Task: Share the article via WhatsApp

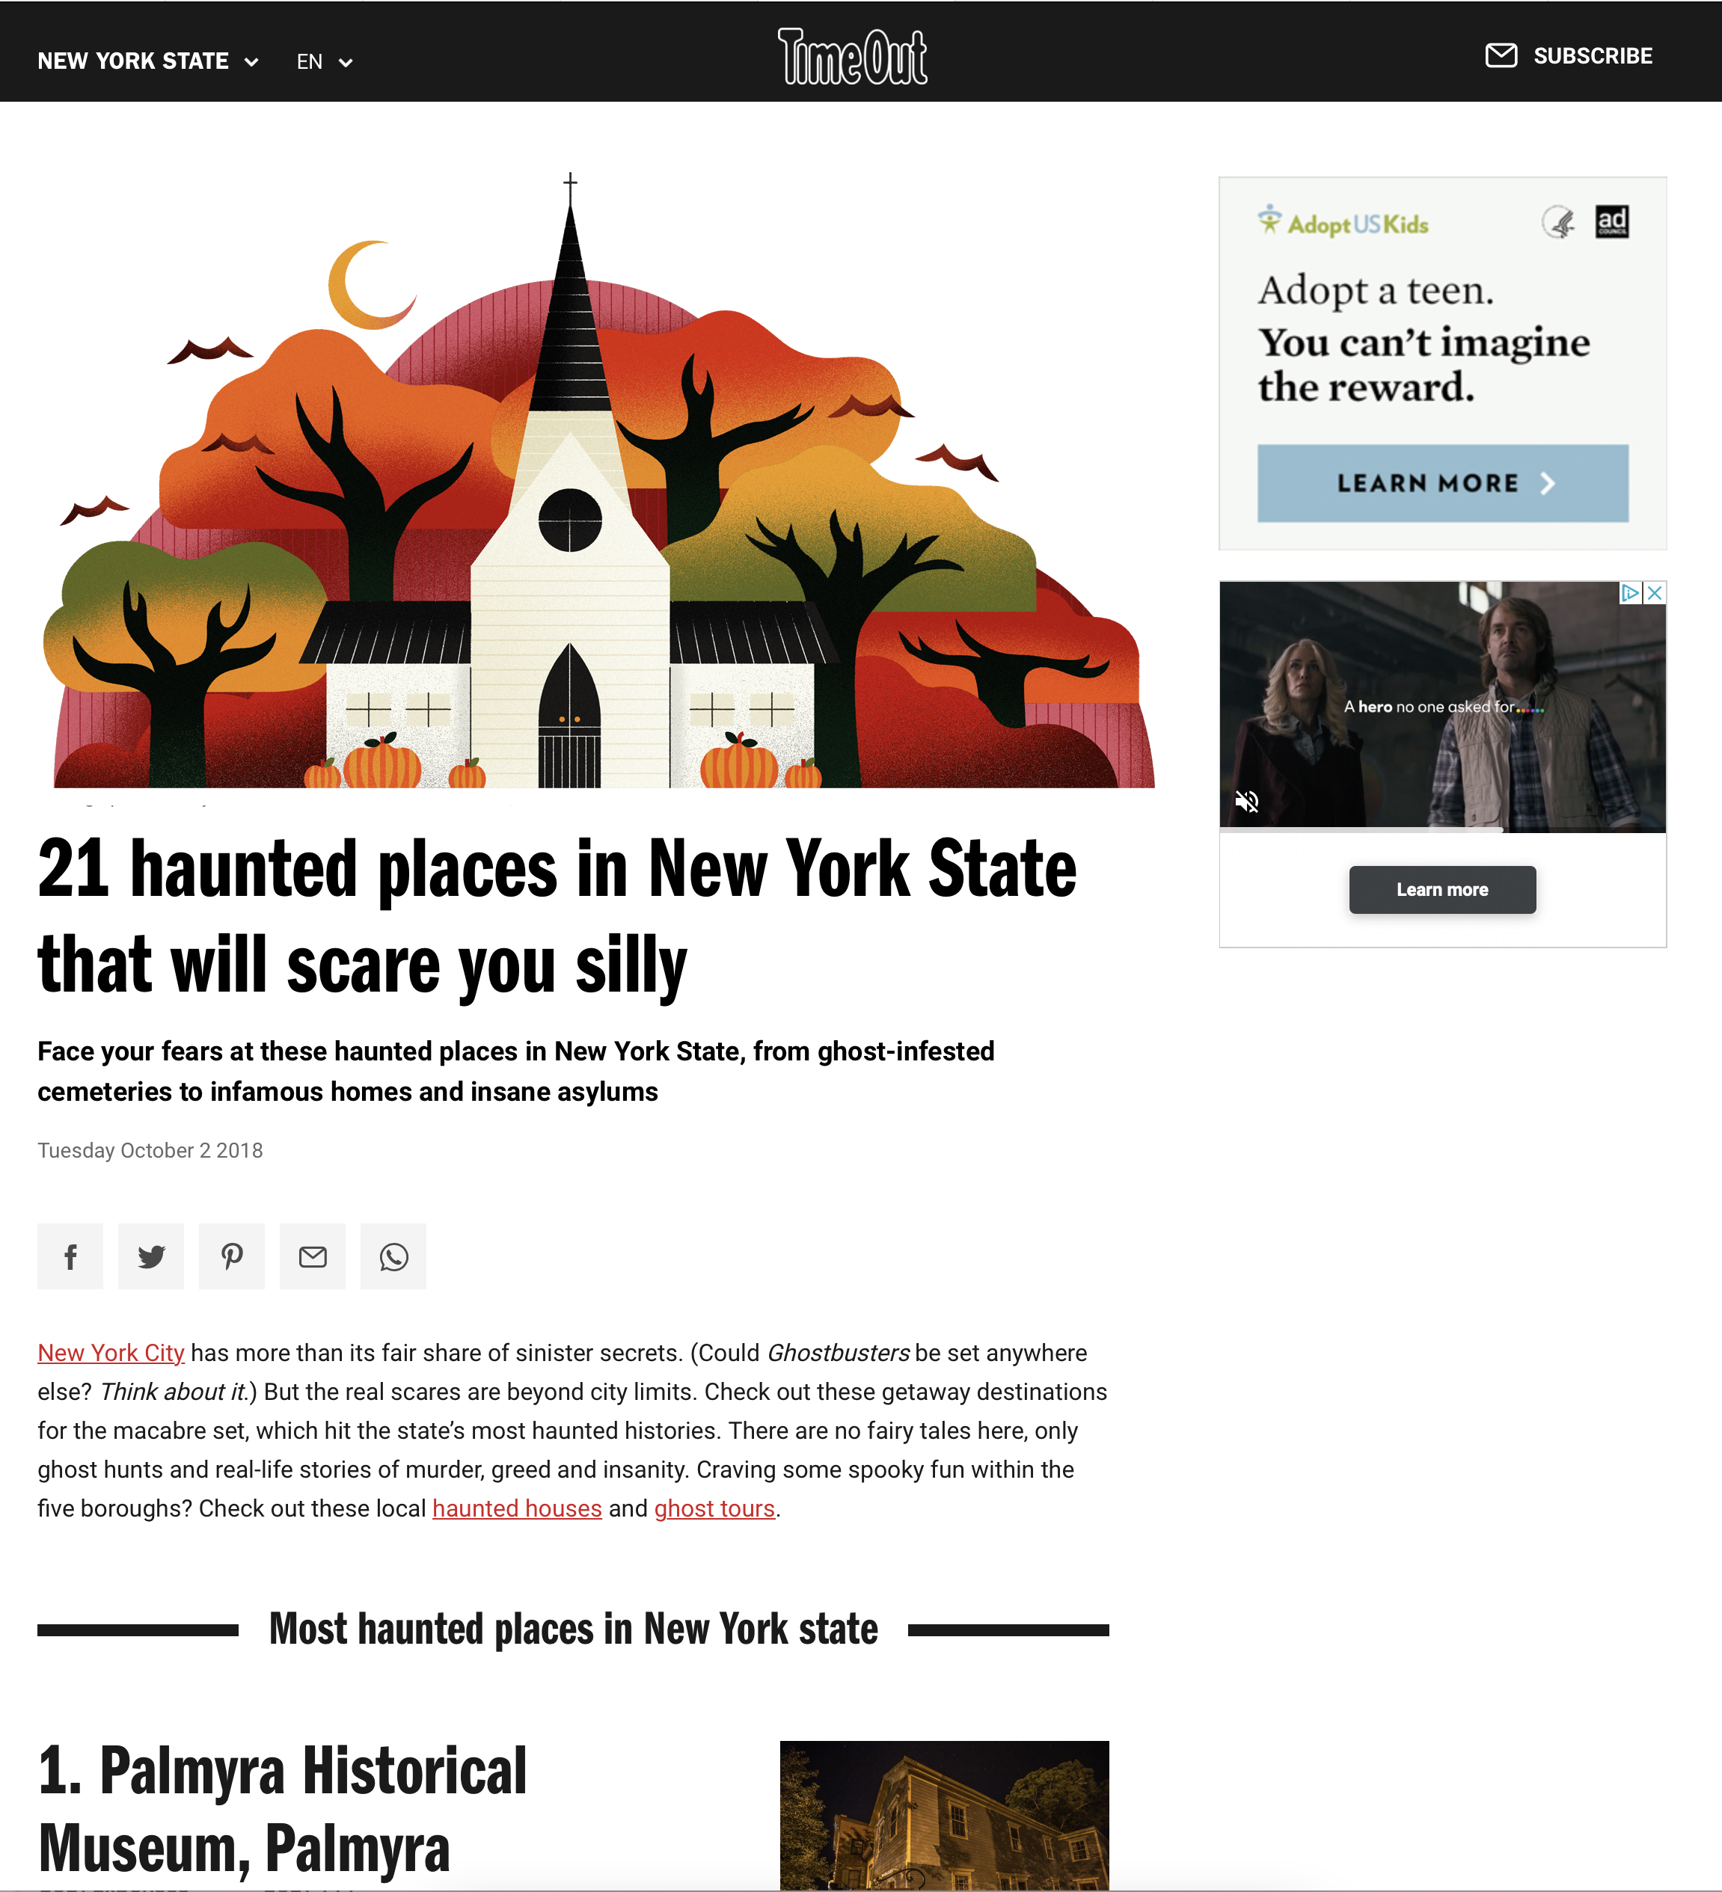Action: (x=393, y=1256)
